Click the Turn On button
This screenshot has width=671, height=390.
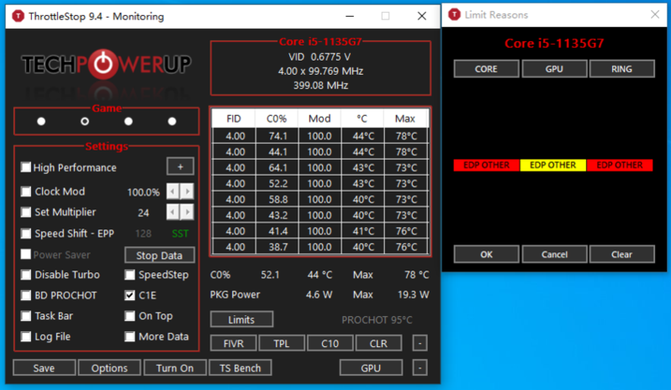[x=175, y=368]
